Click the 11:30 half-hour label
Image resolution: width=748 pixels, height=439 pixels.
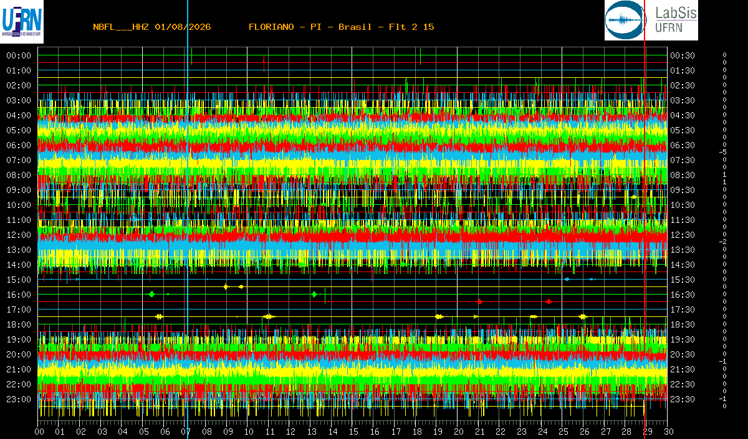(682, 220)
